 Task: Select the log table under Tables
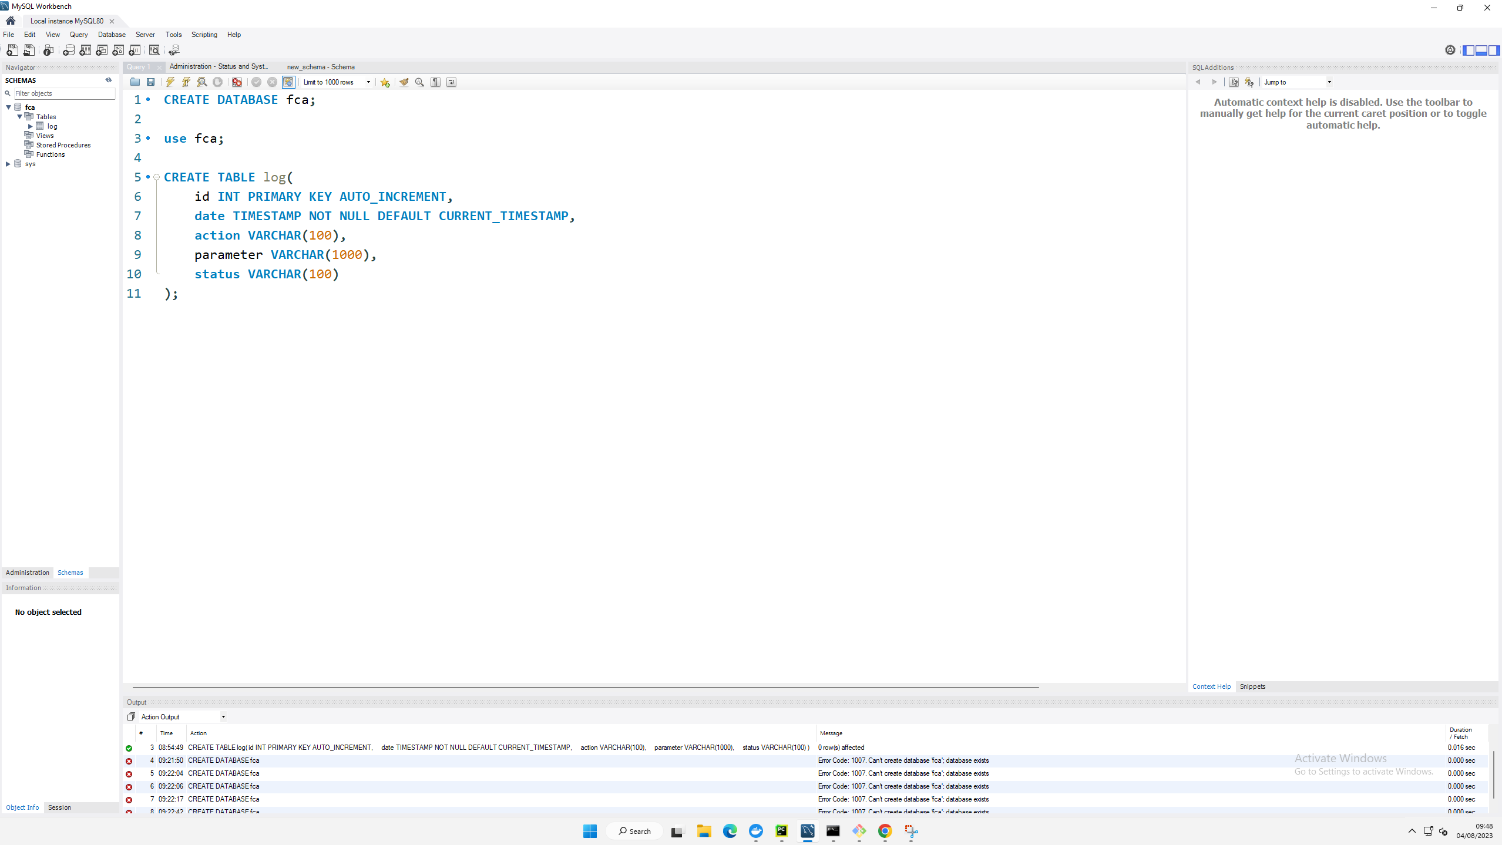coord(52,126)
